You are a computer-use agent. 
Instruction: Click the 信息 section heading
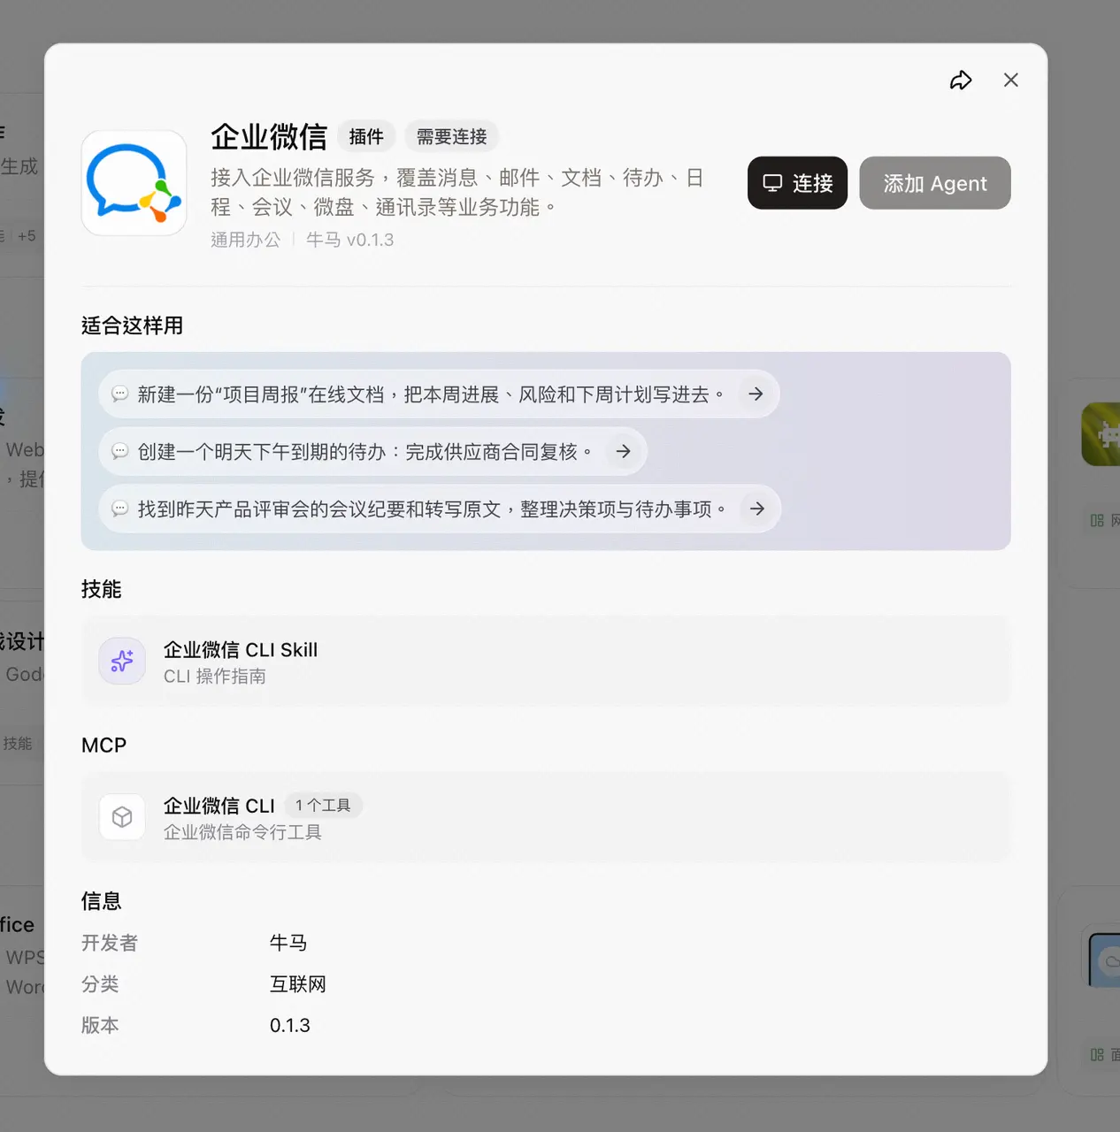[x=101, y=901]
